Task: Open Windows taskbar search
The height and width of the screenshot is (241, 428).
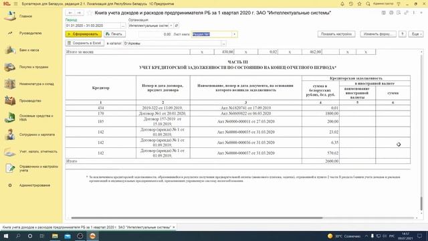Action: click(18, 236)
